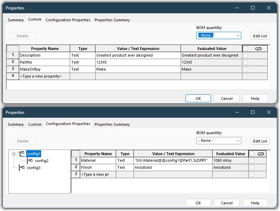280x211 pixels.
Task: Collapse the config1 tree node
Action: point(14,154)
